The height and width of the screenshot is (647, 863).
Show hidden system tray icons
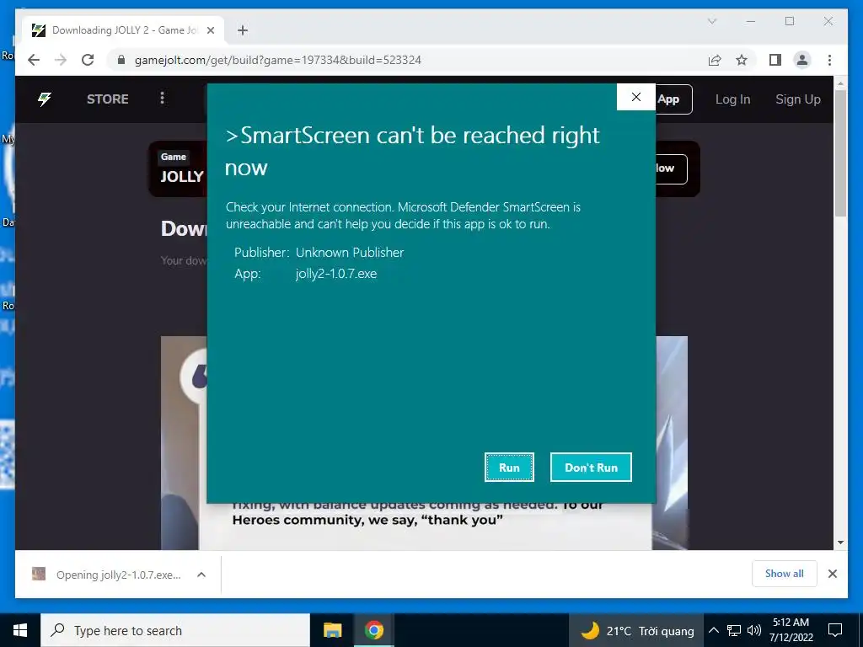pos(713,630)
